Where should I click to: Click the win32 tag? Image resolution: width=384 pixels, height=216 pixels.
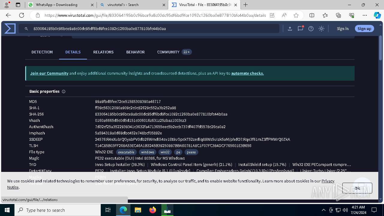pyautogui.click(x=165, y=152)
